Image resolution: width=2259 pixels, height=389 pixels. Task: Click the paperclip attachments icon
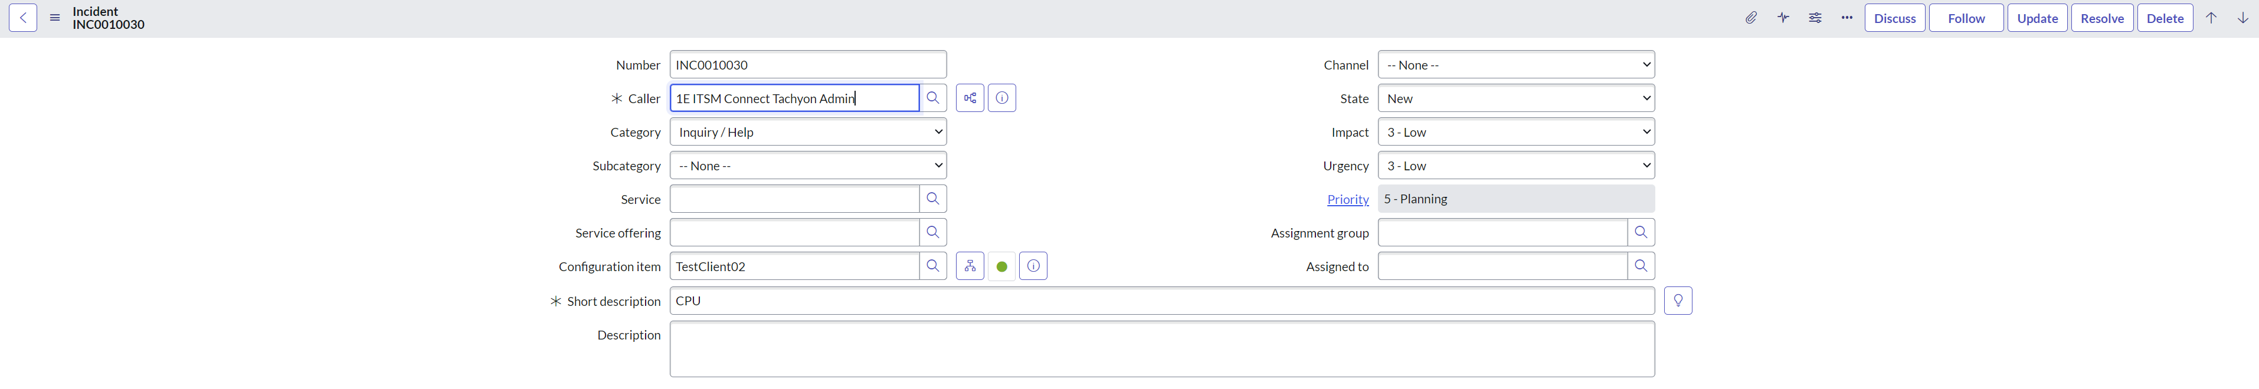coord(1750,18)
